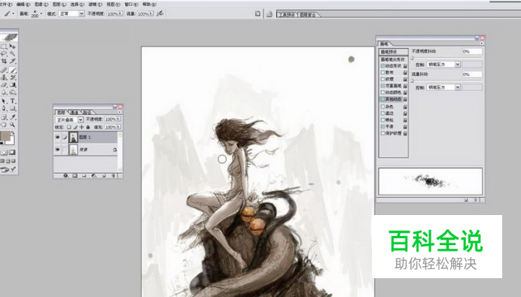
Task: Open the 图像 menu
Action: (x=41, y=5)
